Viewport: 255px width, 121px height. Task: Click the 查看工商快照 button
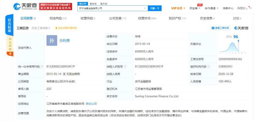[x=220, y=28]
